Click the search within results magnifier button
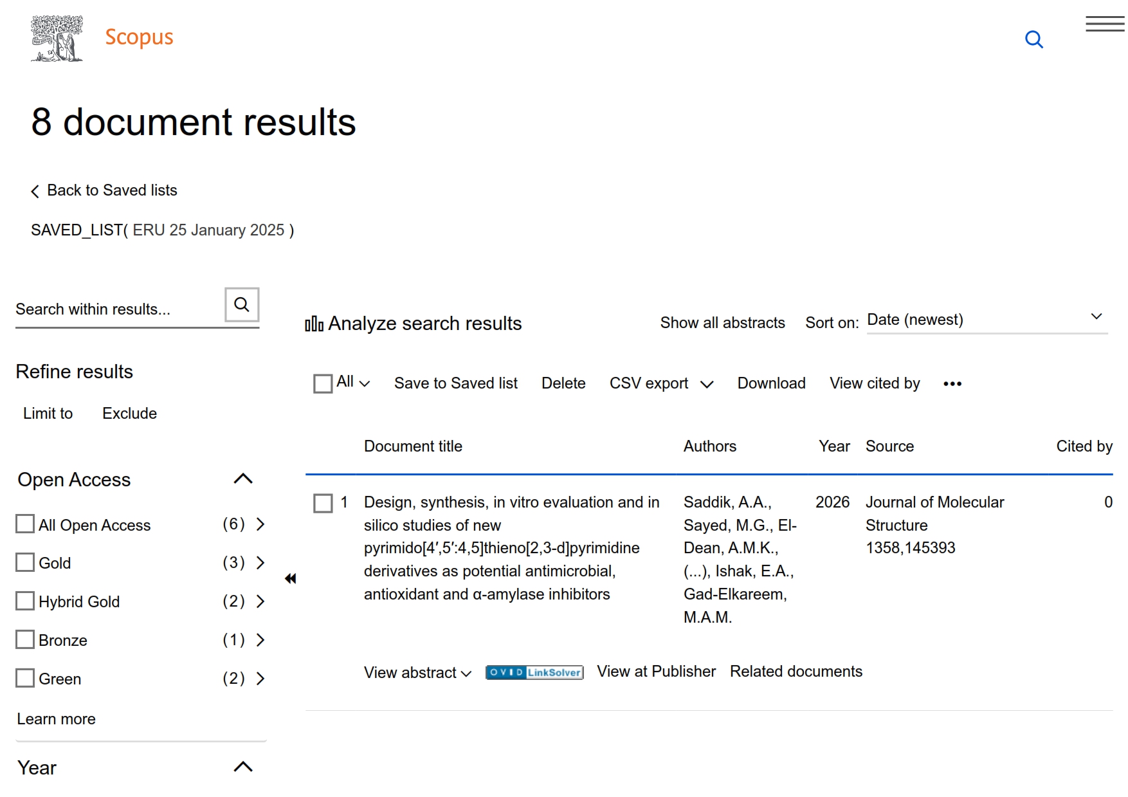This screenshot has height=797, width=1128. click(x=242, y=305)
